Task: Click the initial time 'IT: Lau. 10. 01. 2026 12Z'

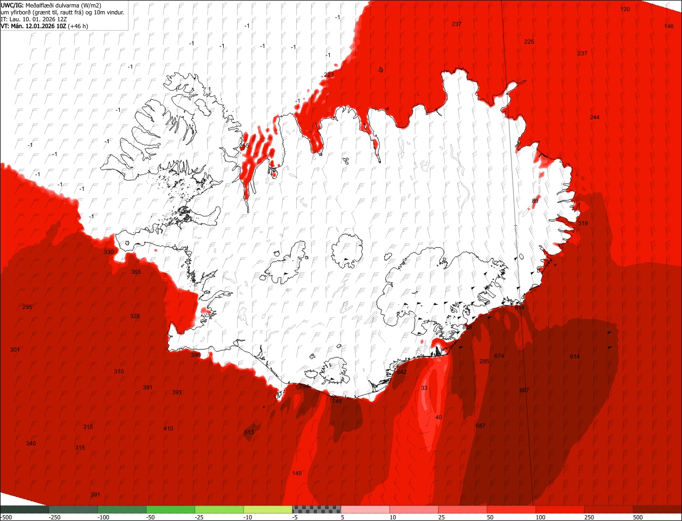Action: [34, 19]
